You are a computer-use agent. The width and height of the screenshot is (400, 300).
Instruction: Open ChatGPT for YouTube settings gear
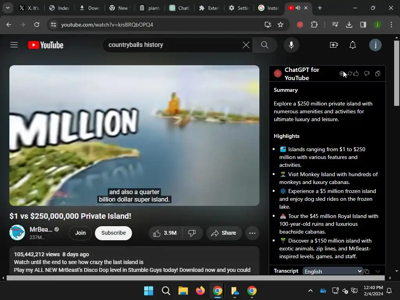pos(341,73)
